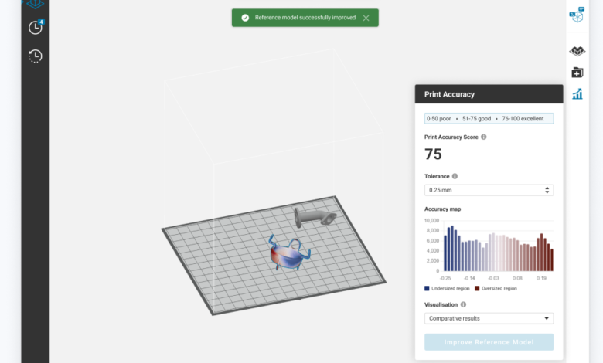Click the info icon beside Tolerance

[x=455, y=176]
